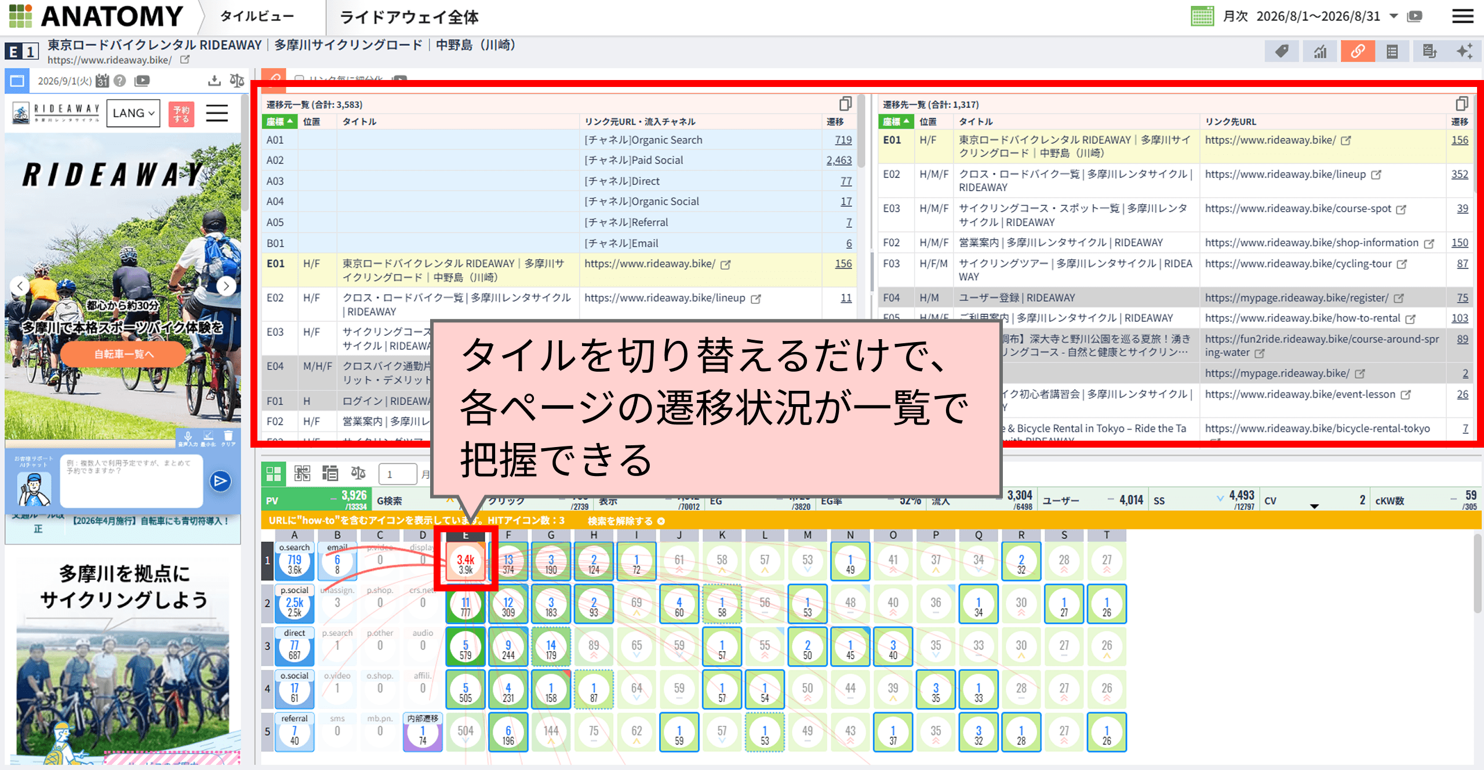1484x770 pixels.
Task: Open the tag icon panel
Action: (x=1282, y=52)
